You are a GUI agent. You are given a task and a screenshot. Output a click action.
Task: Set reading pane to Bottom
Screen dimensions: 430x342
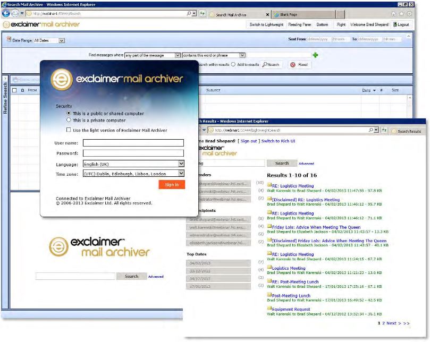point(322,24)
